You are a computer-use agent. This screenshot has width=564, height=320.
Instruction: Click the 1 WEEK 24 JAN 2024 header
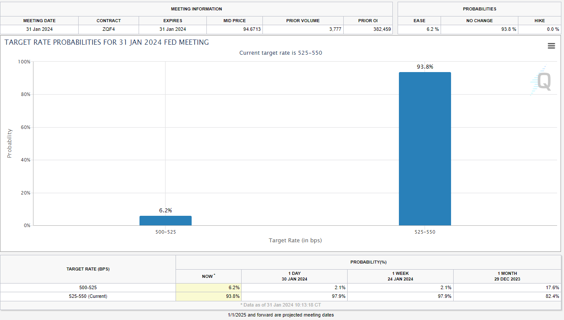(400, 276)
